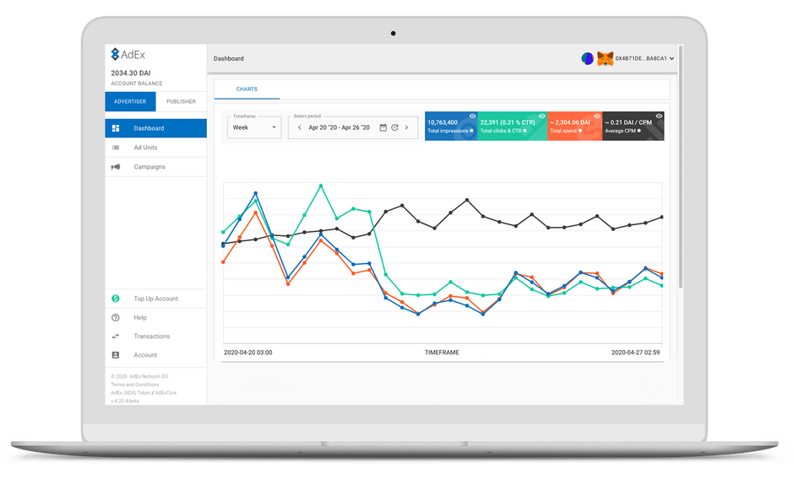Image resolution: width=794 pixels, height=479 pixels.
Task: Click the Help question mark icon
Action: click(116, 318)
